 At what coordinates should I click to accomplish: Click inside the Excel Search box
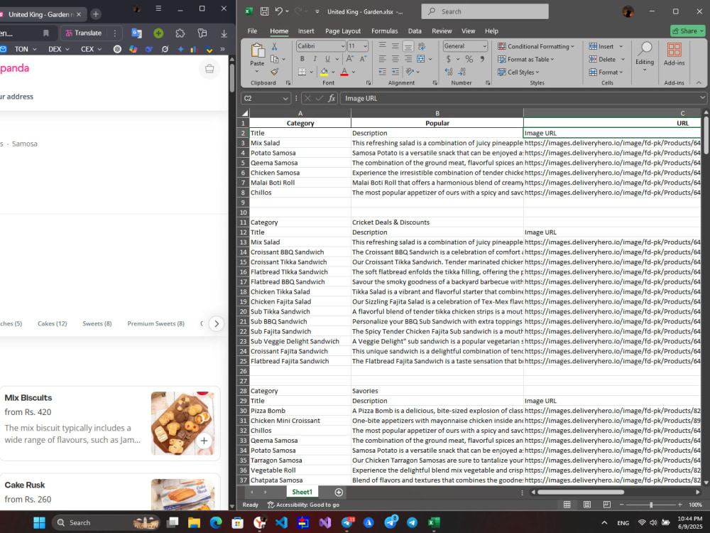(484, 11)
